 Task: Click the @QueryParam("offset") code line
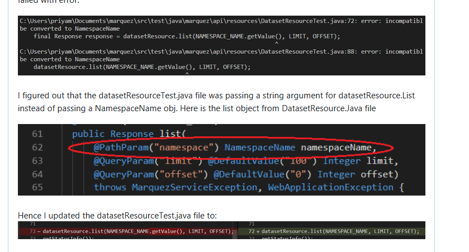(x=245, y=174)
